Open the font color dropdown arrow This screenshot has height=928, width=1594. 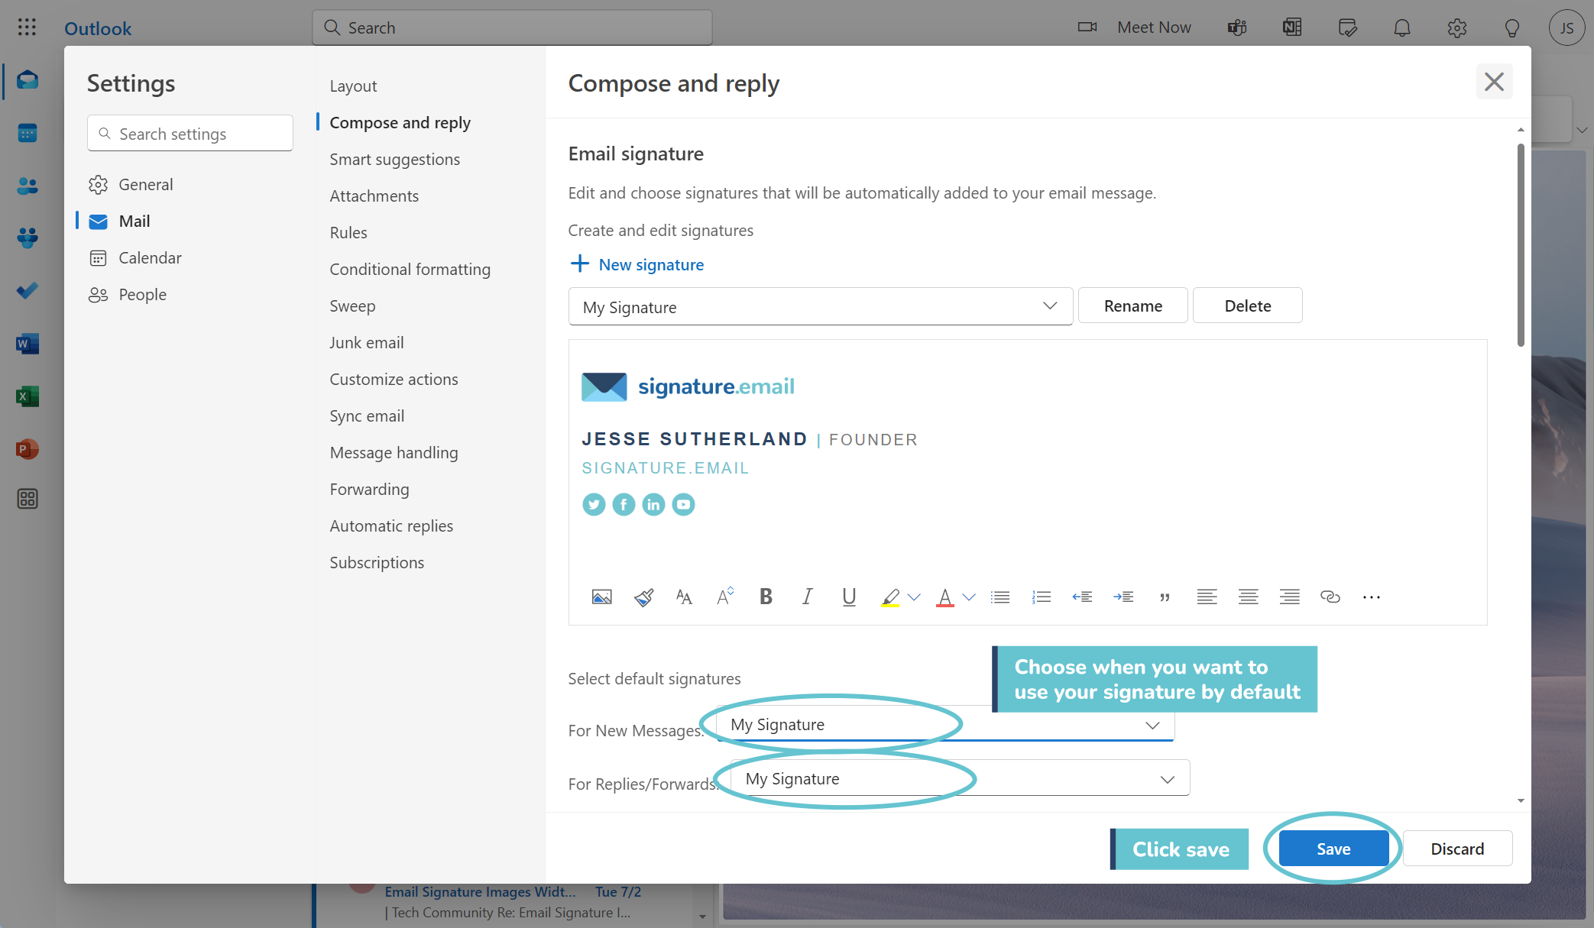[969, 597]
